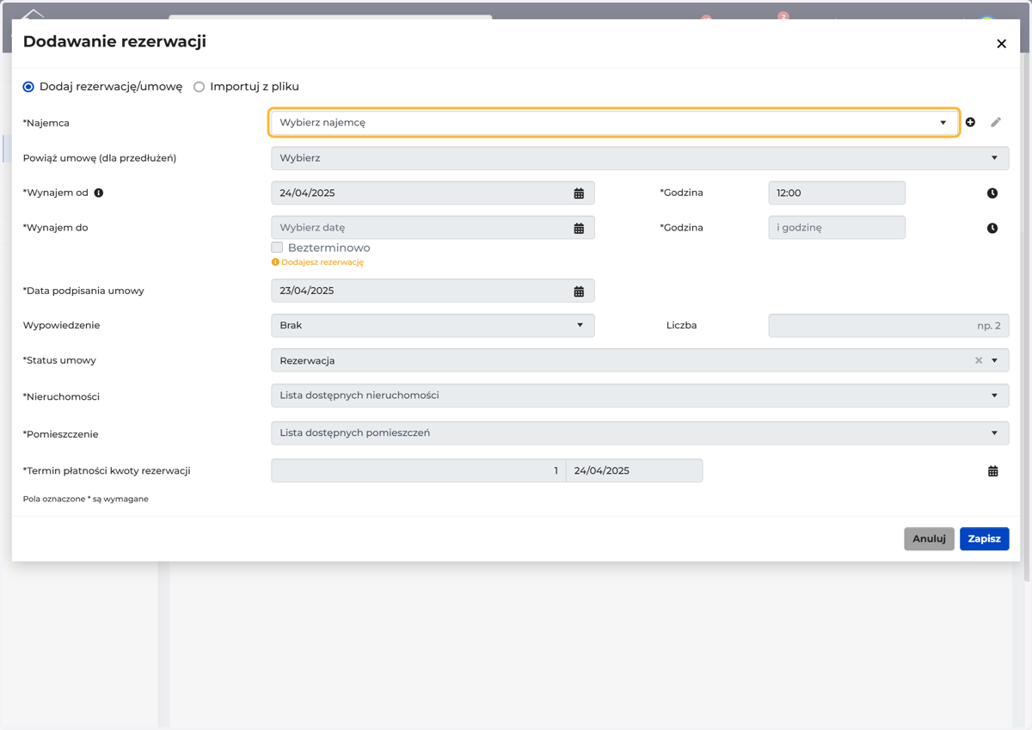Click the payment term days field showing 1

(418, 470)
